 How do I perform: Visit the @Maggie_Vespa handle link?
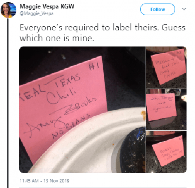37,13
